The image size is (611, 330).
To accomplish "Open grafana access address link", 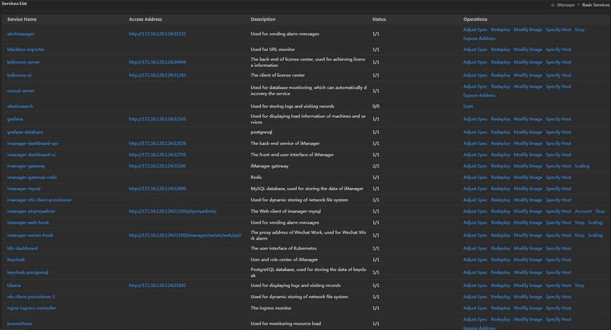I will click(157, 119).
